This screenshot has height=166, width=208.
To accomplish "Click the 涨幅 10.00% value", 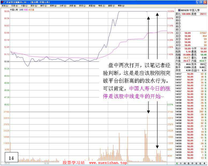I will pos(187,55).
